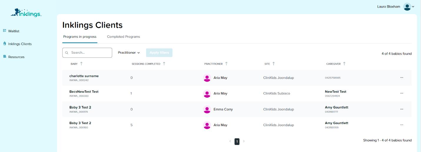Sort by Baby column arrow
421x152 pixels.
pyautogui.click(x=81, y=64)
